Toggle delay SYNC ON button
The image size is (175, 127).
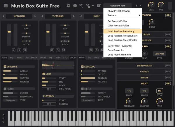click(160, 91)
